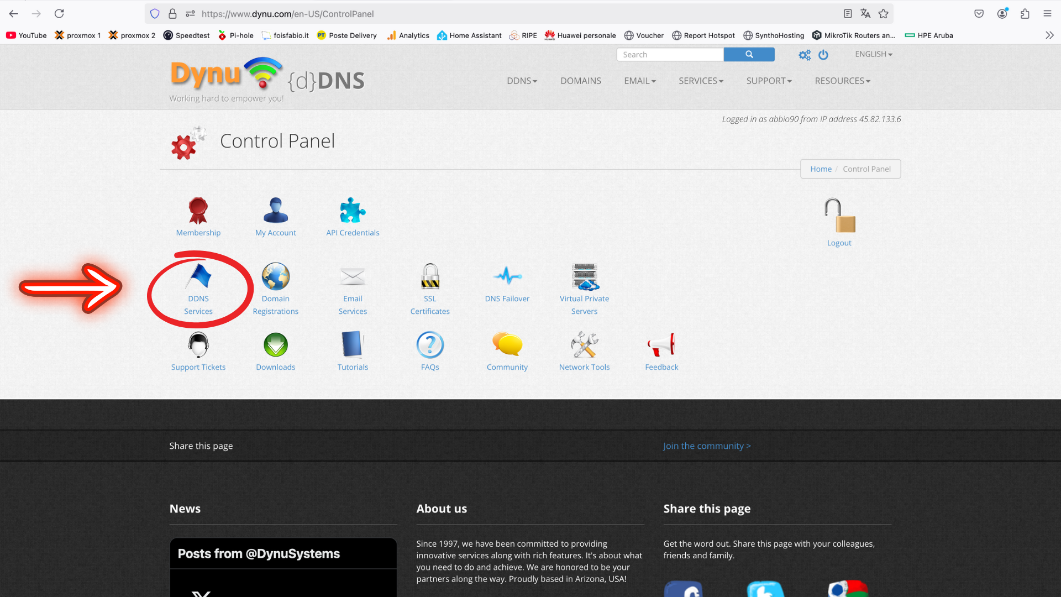Click the Feedback text link

(x=661, y=367)
